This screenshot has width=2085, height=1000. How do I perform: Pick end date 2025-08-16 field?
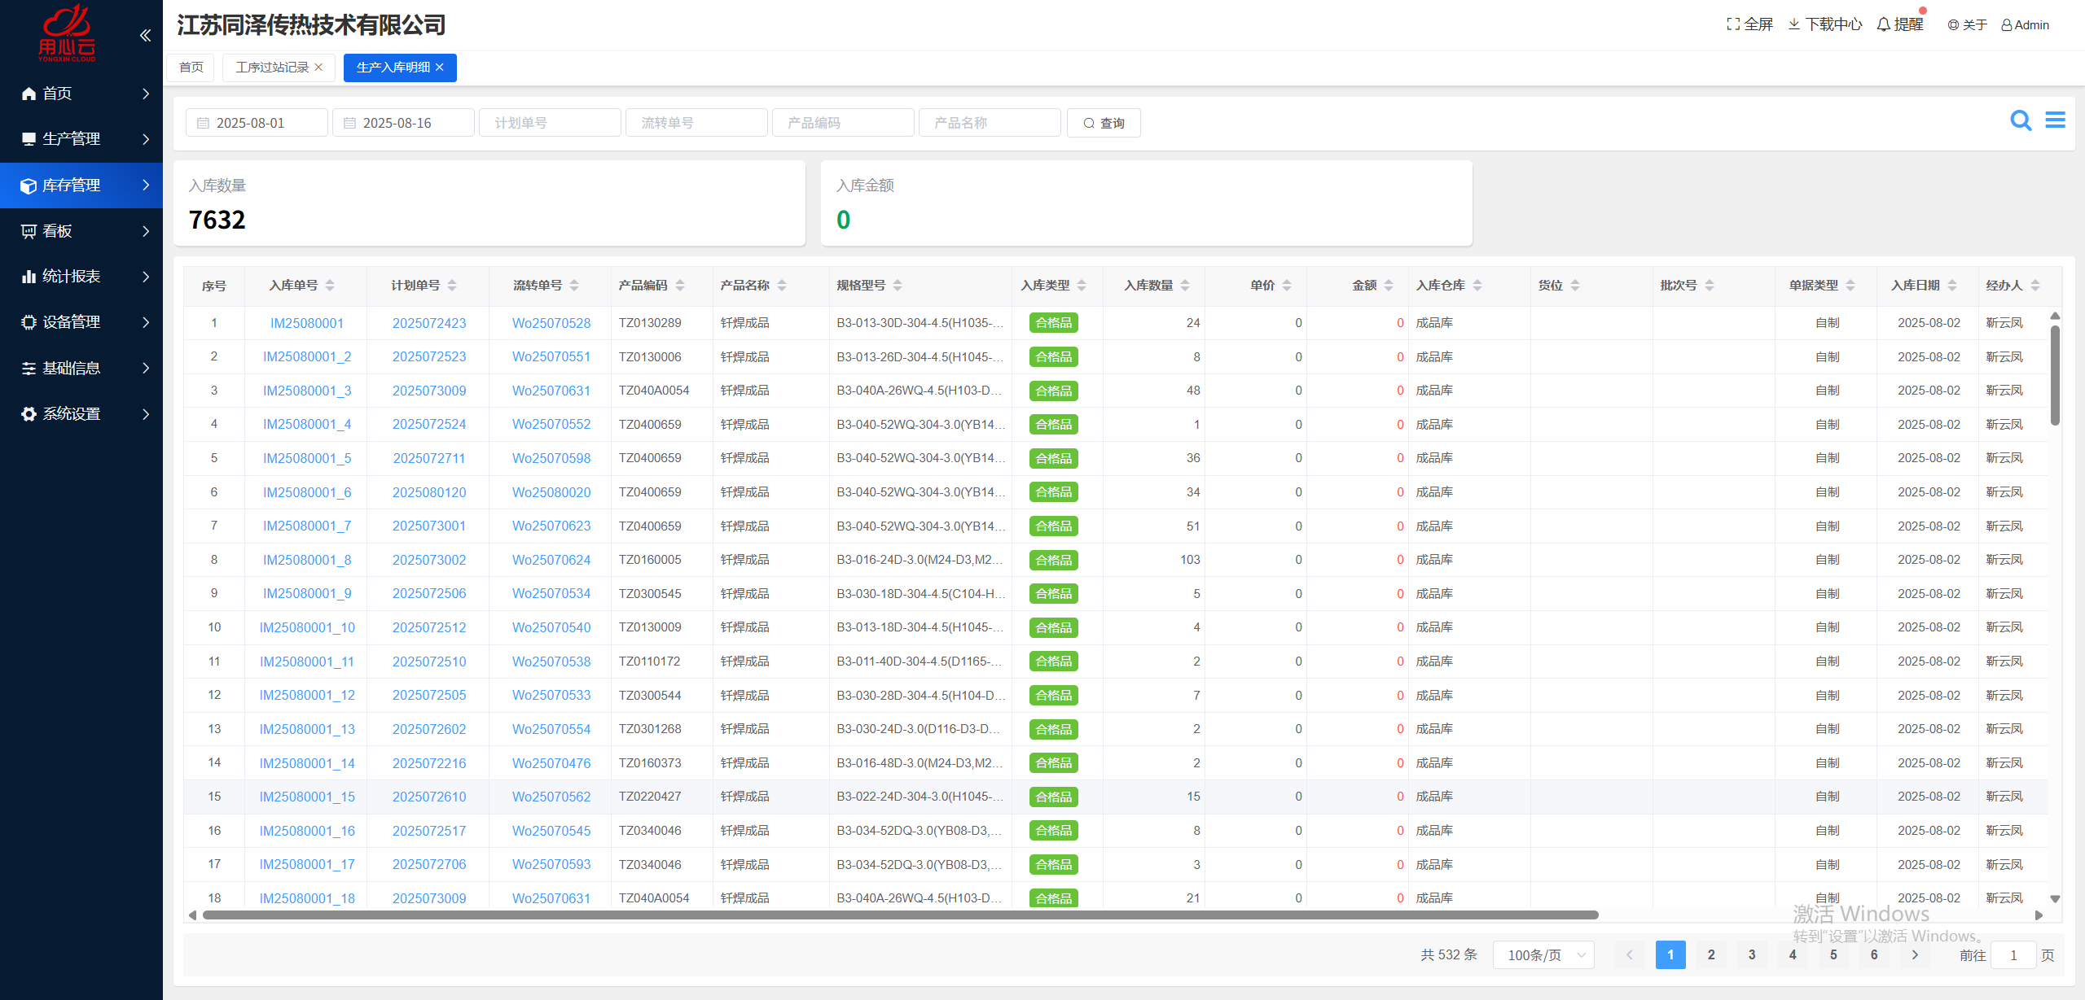(x=404, y=123)
